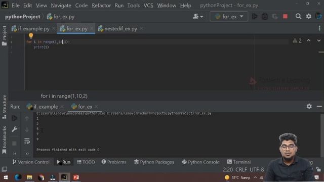Open the for_ex run configuration dropdown

pyautogui.click(x=229, y=16)
